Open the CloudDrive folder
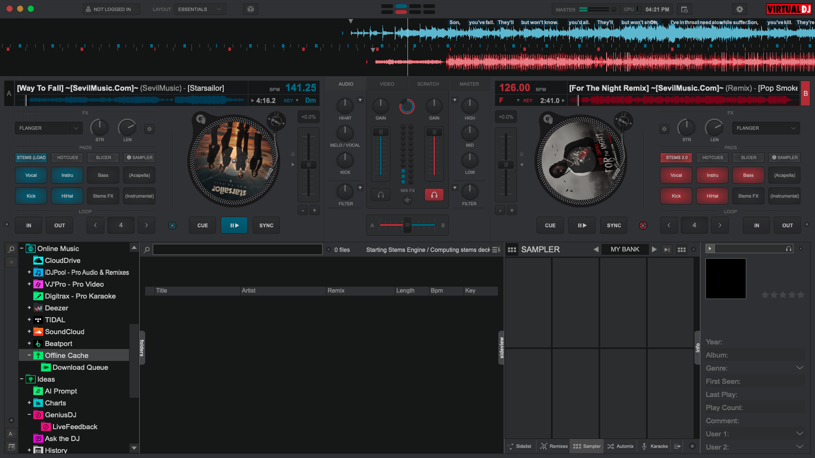Screen dimensions: 815x458 tap(62, 260)
